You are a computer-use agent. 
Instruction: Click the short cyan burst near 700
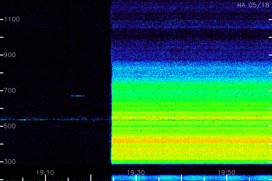tap(78, 96)
